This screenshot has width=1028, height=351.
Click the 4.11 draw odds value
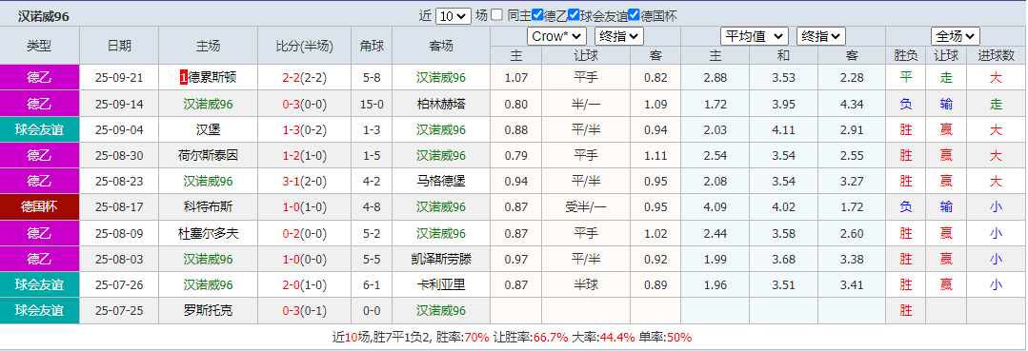pyautogui.click(x=783, y=129)
